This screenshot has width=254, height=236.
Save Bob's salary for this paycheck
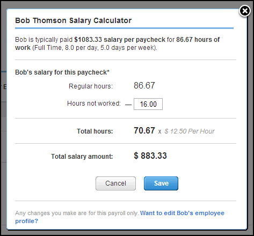161,183
